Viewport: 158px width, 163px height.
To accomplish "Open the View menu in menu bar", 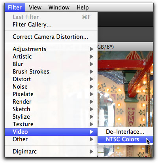I will pos(35,8).
